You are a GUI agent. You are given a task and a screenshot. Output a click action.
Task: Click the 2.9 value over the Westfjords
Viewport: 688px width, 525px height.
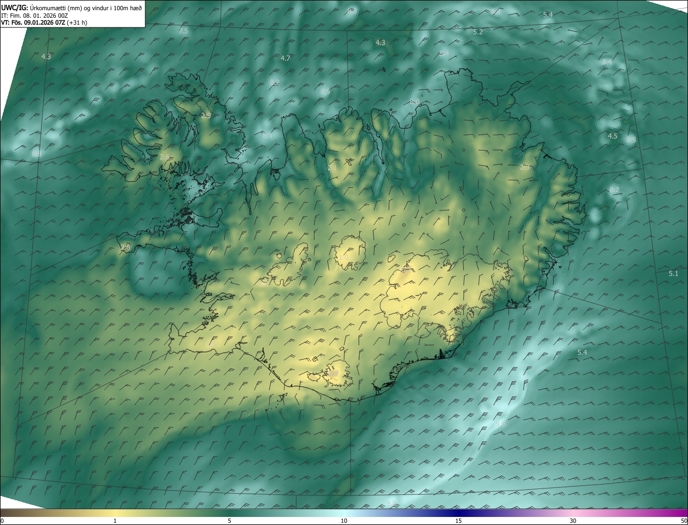tap(206, 115)
